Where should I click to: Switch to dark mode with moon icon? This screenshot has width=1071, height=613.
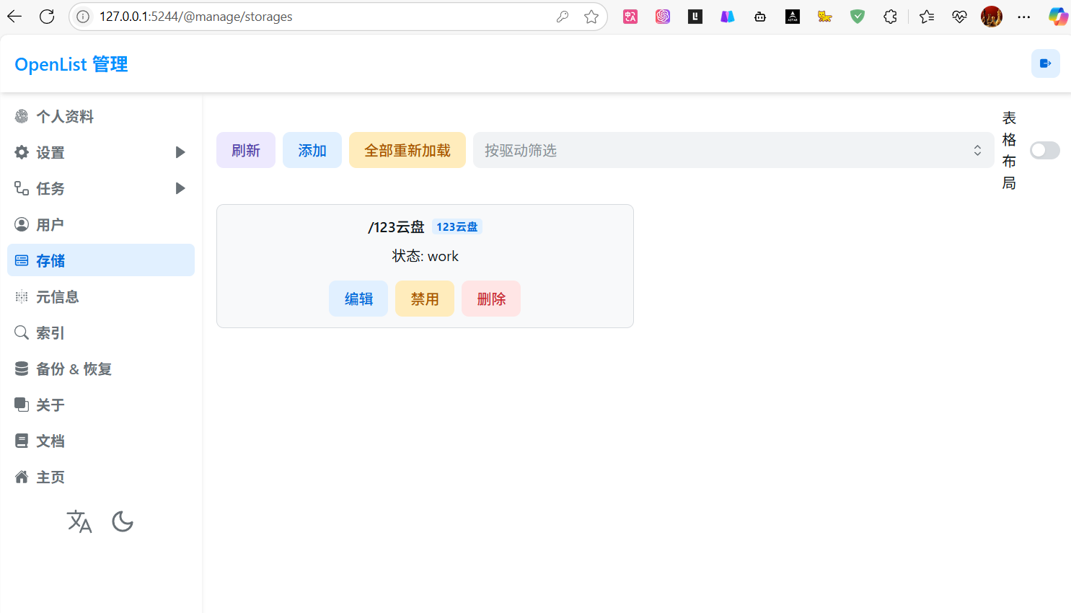click(x=123, y=521)
